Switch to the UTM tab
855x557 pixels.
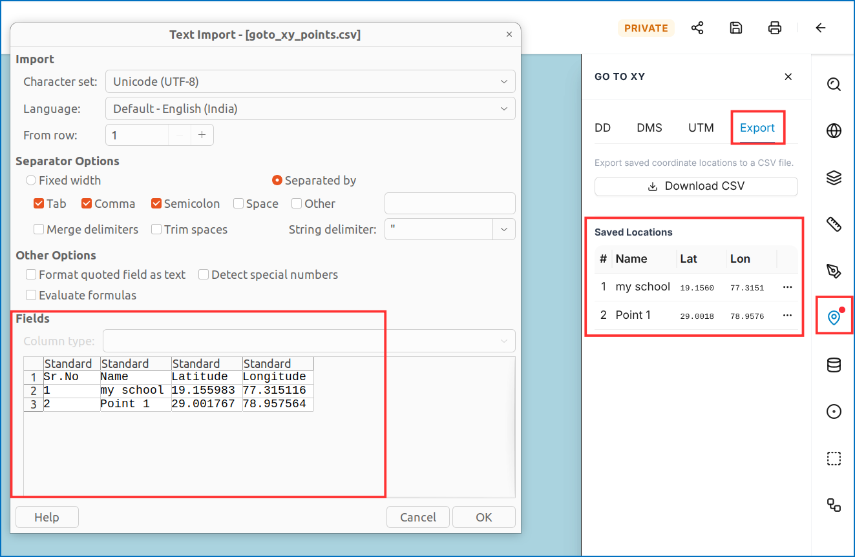[701, 128]
